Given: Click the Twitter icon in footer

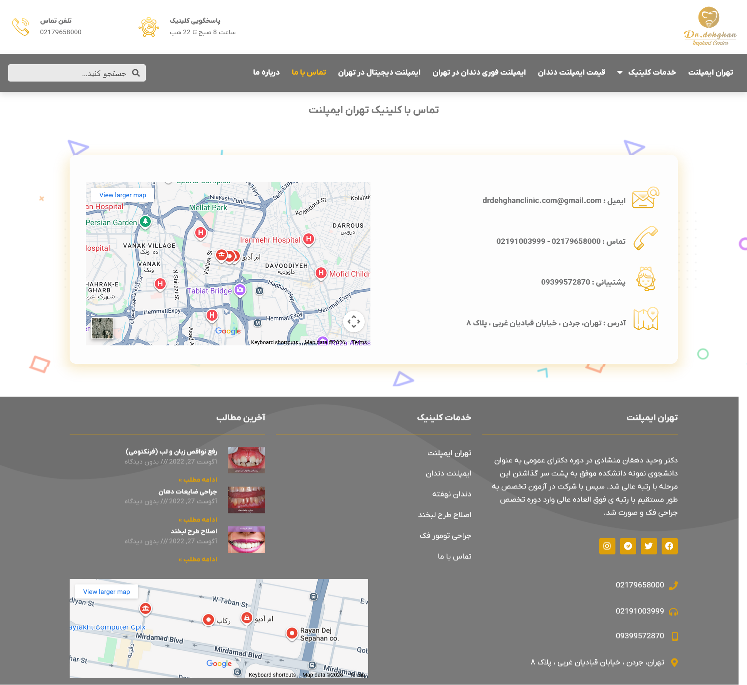Looking at the screenshot, I should [x=649, y=546].
